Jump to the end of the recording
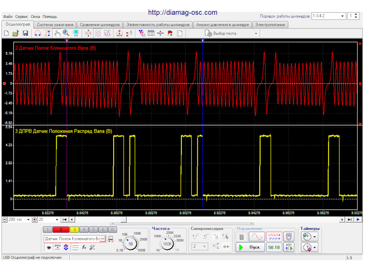 point(349,220)
